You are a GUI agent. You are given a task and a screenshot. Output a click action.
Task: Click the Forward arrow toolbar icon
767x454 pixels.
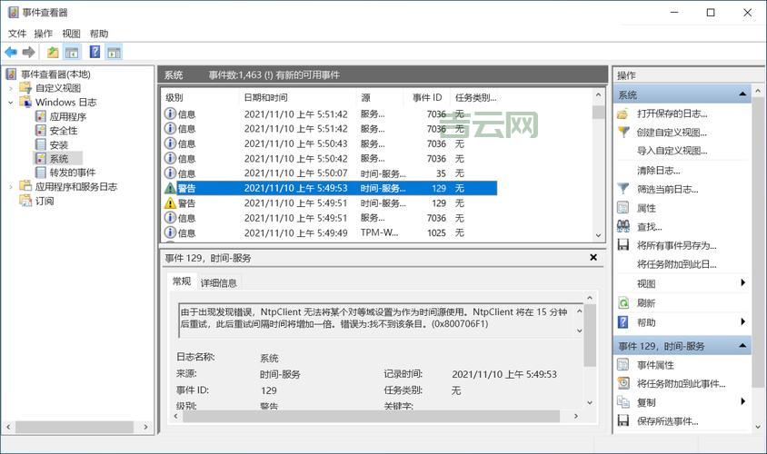click(x=29, y=52)
